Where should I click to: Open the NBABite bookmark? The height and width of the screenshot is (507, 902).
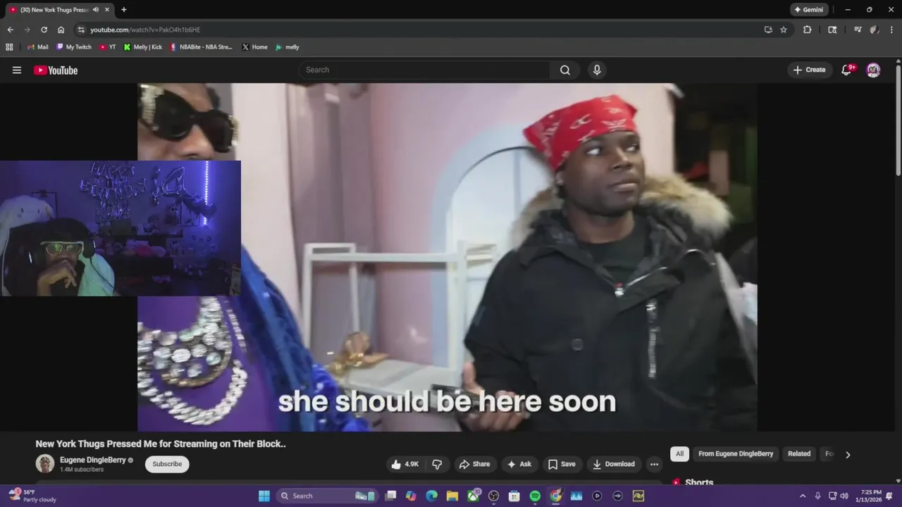point(201,47)
